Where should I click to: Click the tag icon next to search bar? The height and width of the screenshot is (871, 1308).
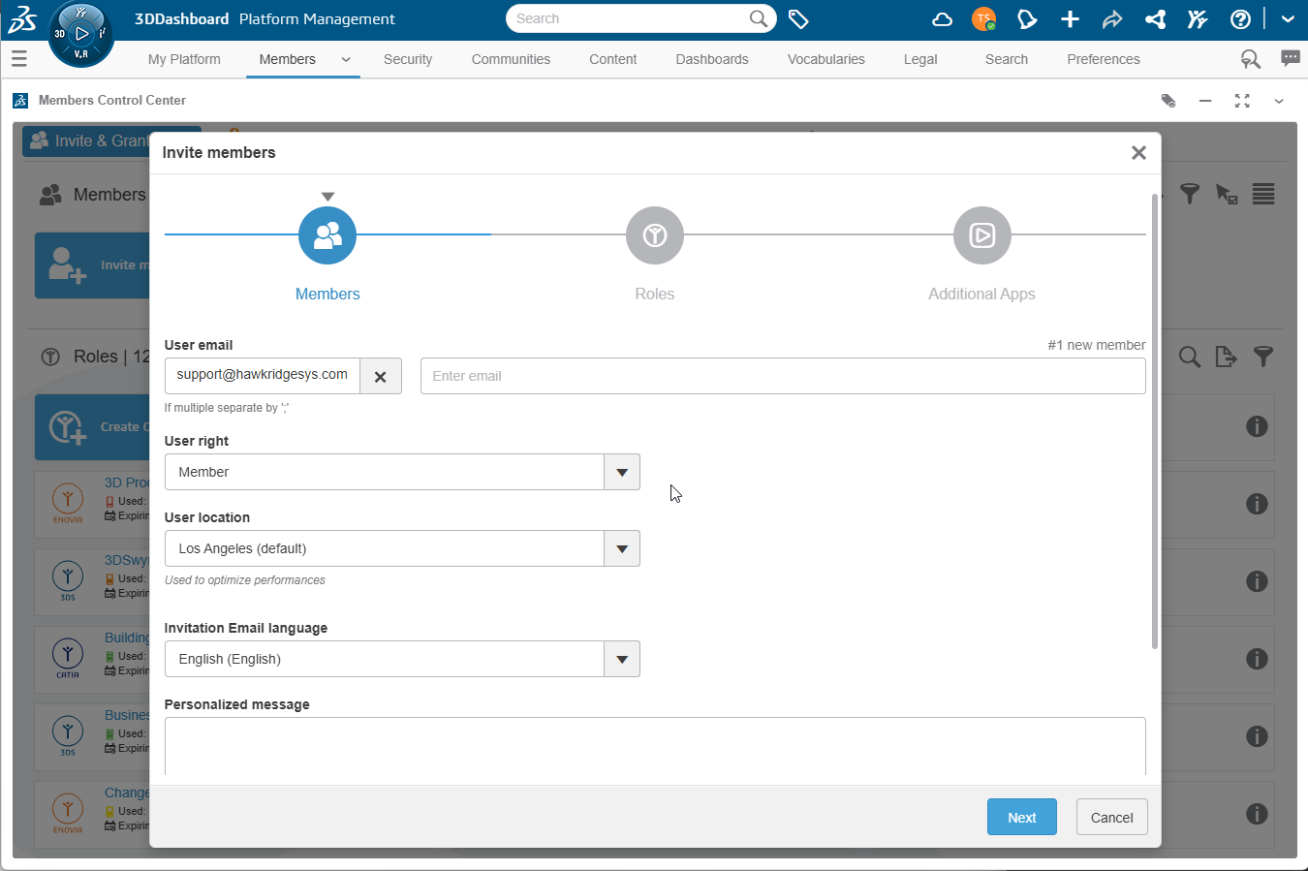pyautogui.click(x=798, y=19)
